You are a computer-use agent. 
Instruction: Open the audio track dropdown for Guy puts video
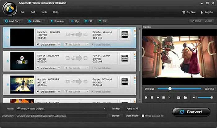pyautogui.click(x=60, y=91)
